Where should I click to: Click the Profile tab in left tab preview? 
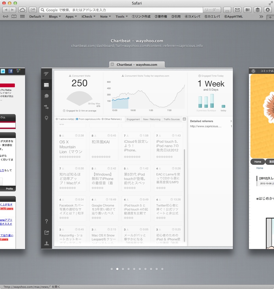pos(9,189)
